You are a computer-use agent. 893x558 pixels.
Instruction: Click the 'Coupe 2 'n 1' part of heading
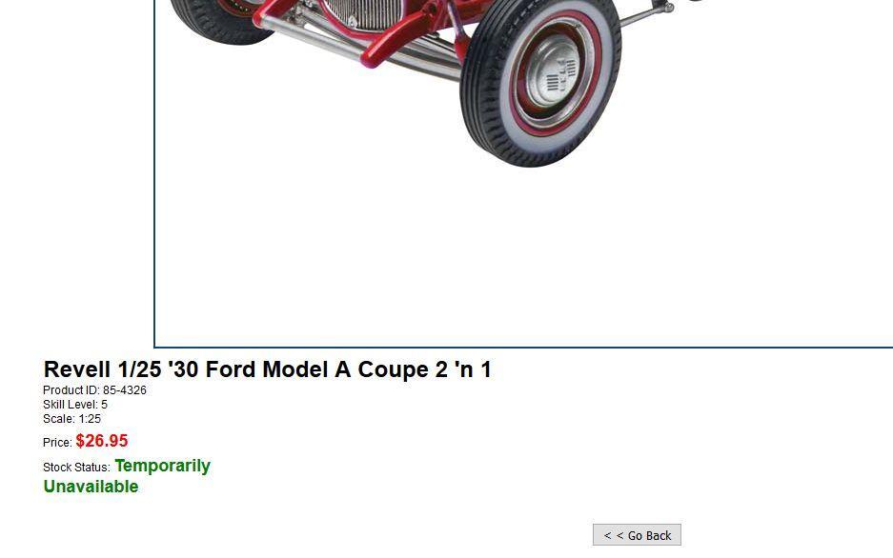pos(424,369)
